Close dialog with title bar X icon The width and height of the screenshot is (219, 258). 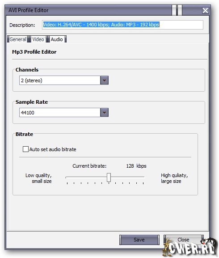205,11
